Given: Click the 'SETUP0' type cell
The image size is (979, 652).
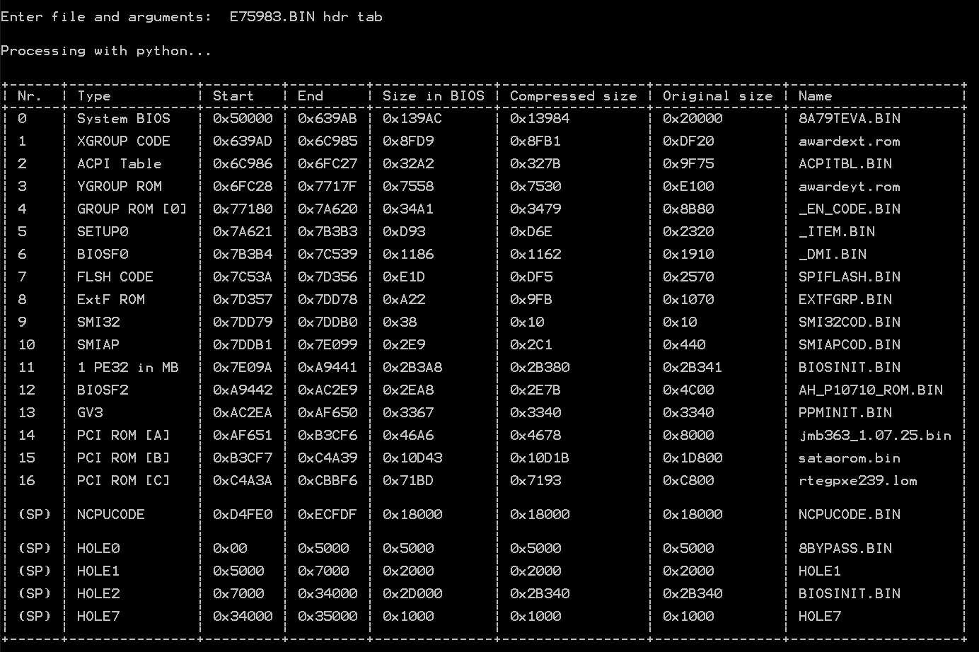Looking at the screenshot, I should [x=103, y=232].
